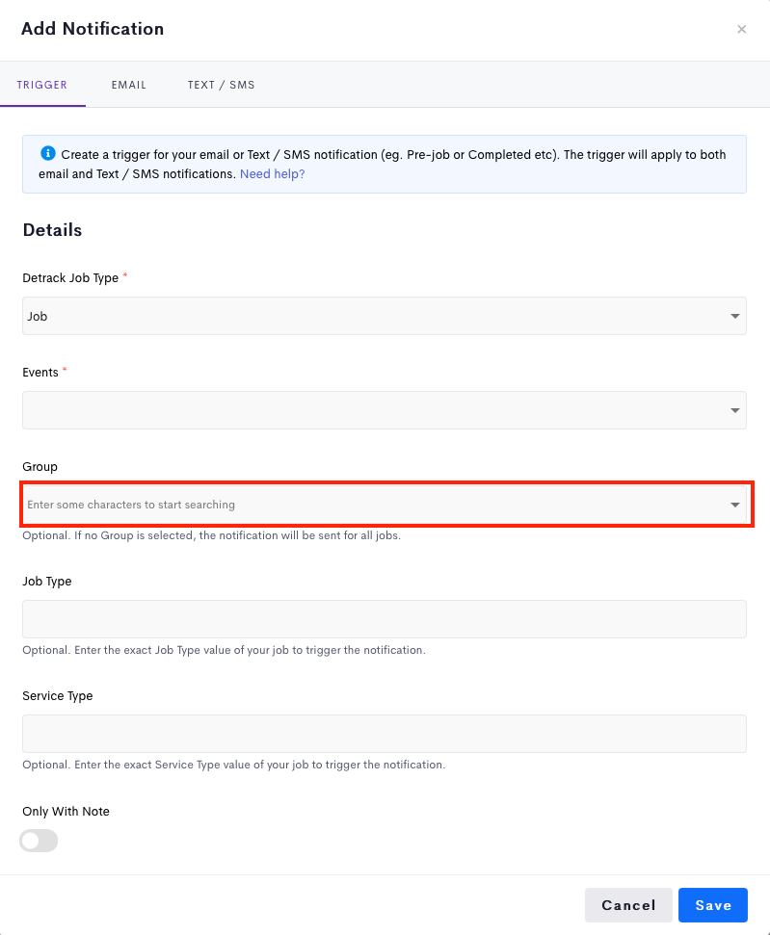Focus the Job Type text field
Viewport: 770px width, 935px height.
pyautogui.click(x=385, y=619)
